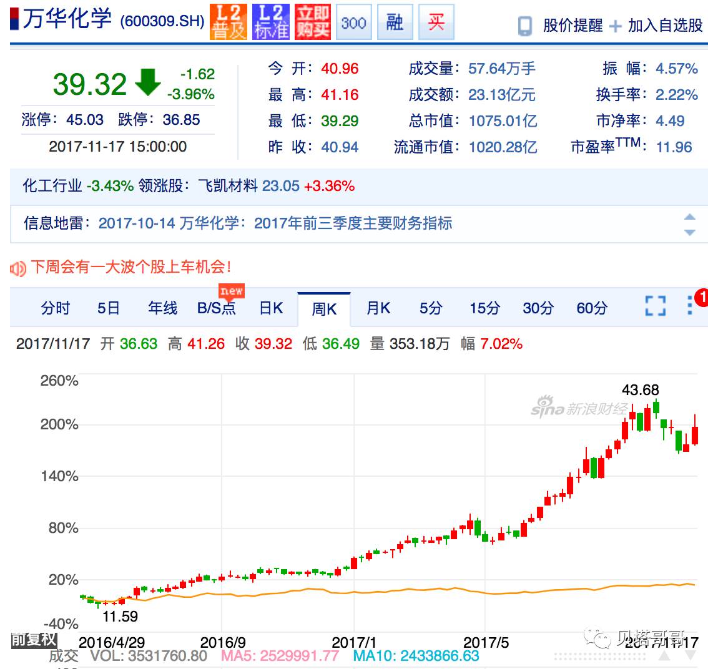The image size is (708, 669).
Task: Open the 下周会有一大波个股上车机会 promo link
Action: (131, 266)
